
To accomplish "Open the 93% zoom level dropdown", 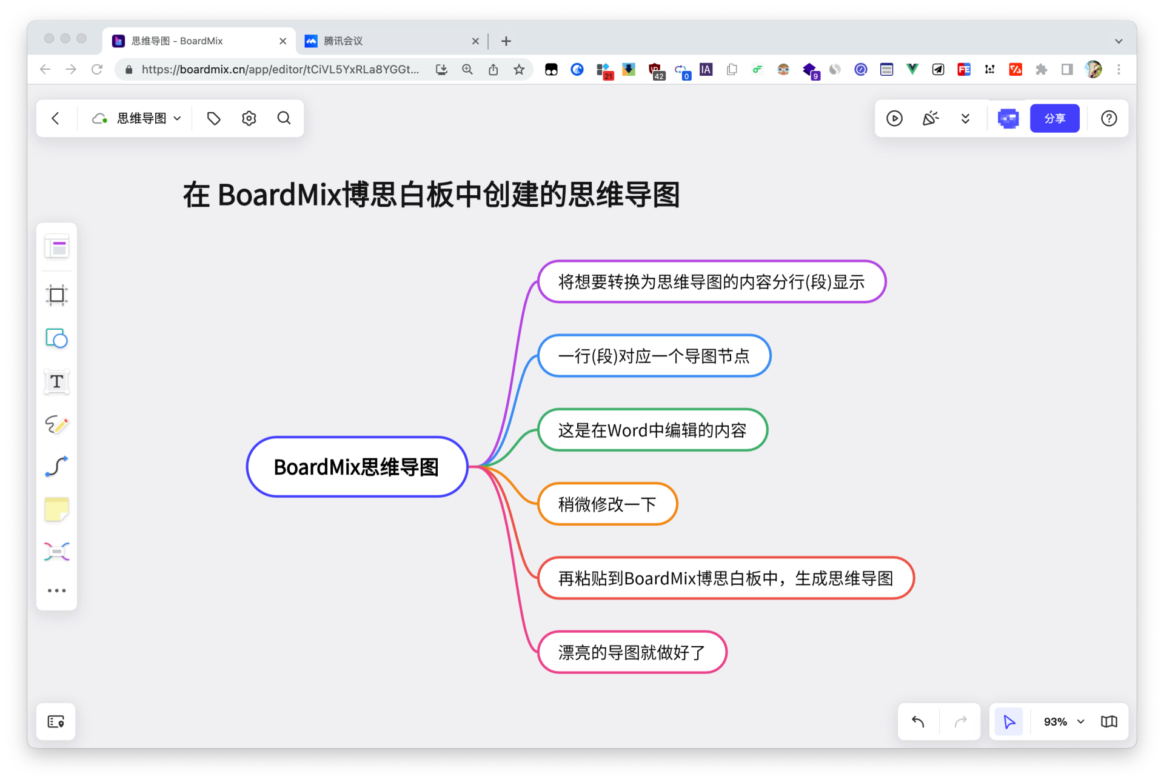I will 1063,721.
